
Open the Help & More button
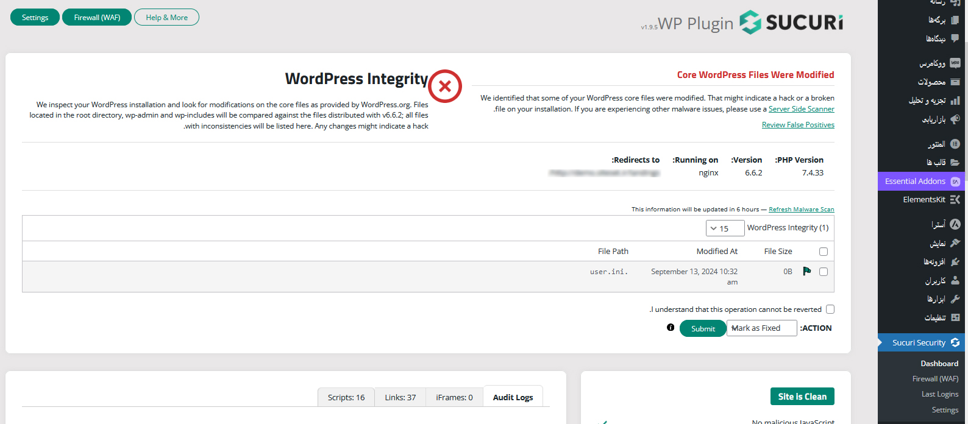(x=166, y=17)
